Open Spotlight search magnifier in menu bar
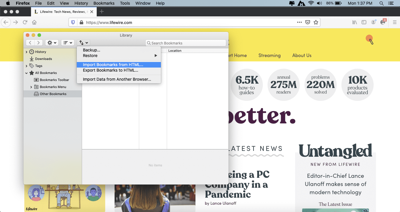 coord(381,3)
